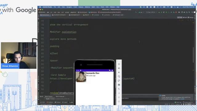
Task: Switch editor to Design view
Action: point(191,17)
